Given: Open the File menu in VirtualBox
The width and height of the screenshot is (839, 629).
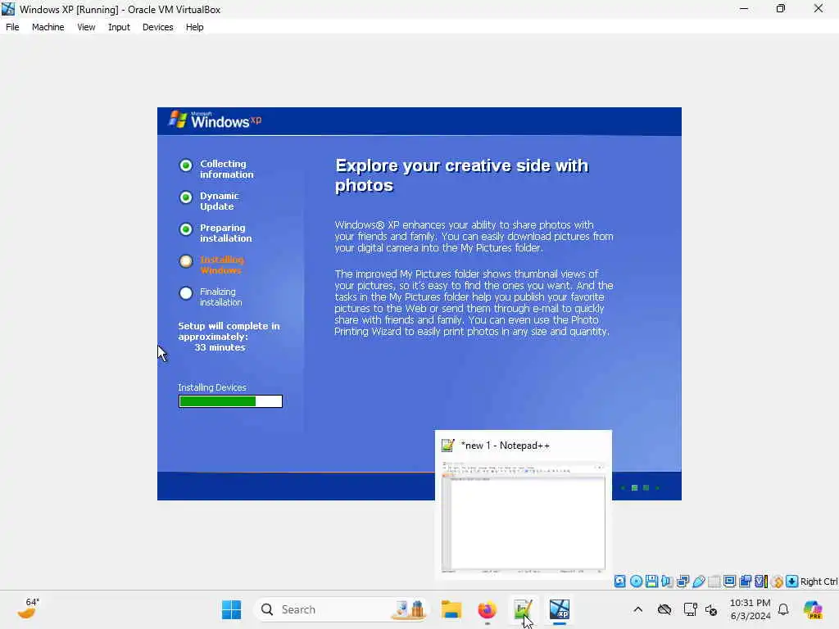Looking at the screenshot, I should pyautogui.click(x=12, y=27).
